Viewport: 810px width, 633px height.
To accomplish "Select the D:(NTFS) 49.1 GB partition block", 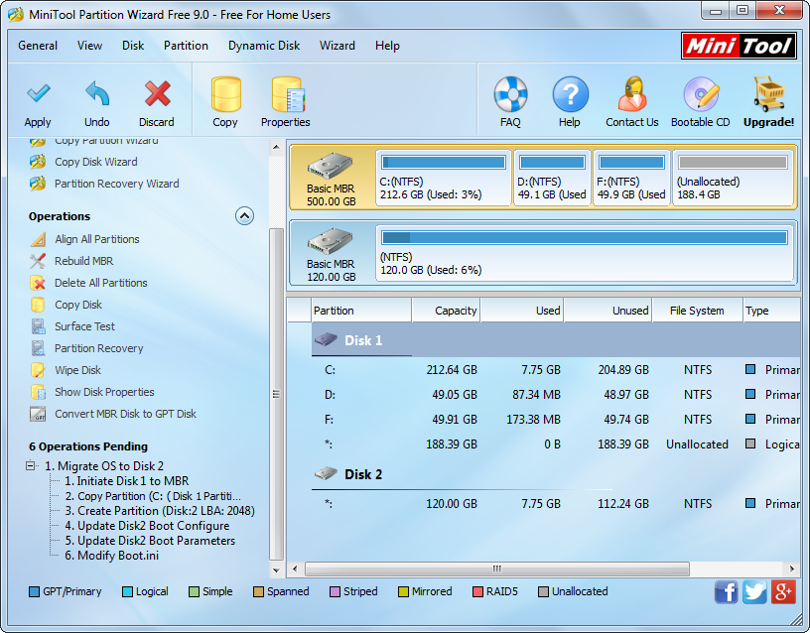I will point(552,178).
